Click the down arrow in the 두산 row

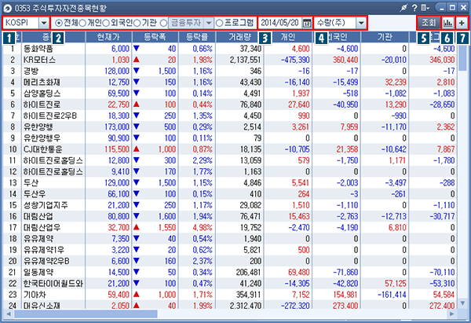point(137,182)
